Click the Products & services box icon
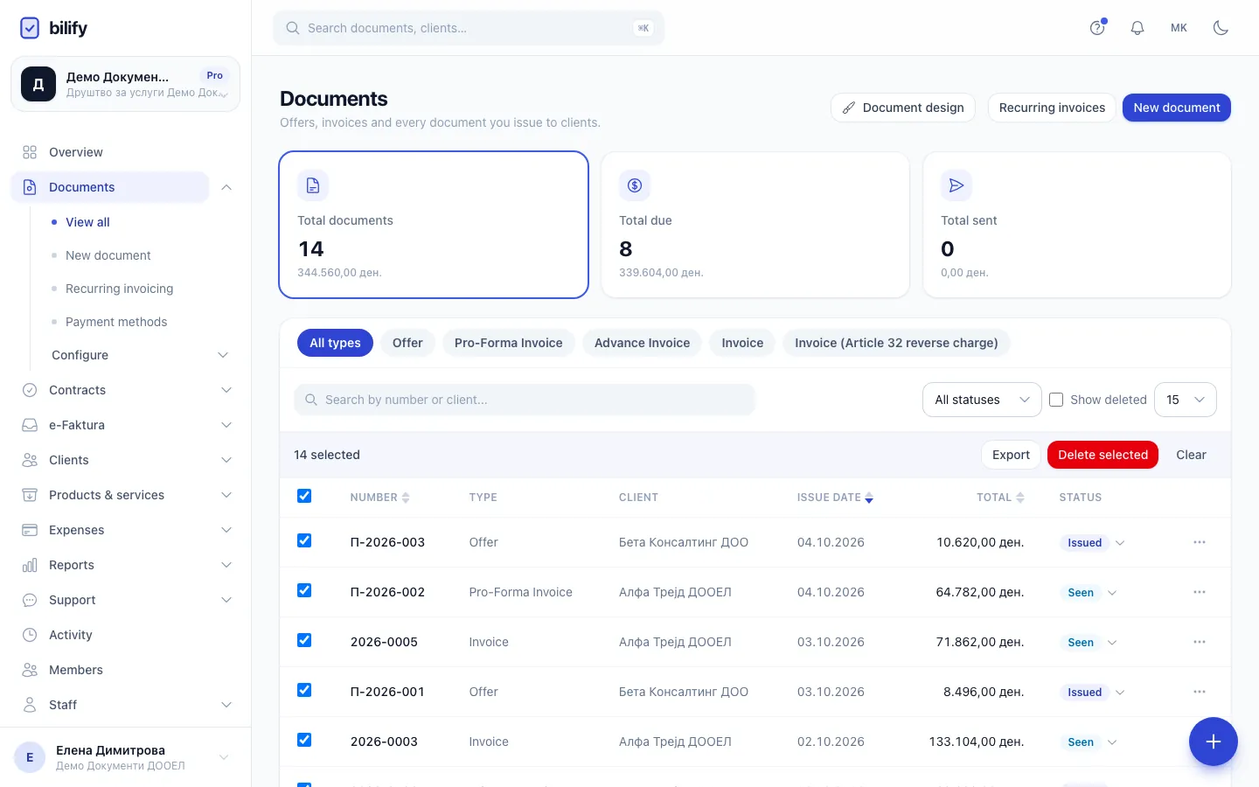 pyautogui.click(x=30, y=495)
